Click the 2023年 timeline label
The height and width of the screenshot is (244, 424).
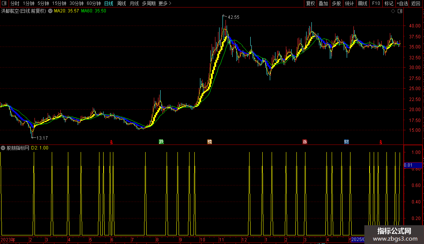8,239
